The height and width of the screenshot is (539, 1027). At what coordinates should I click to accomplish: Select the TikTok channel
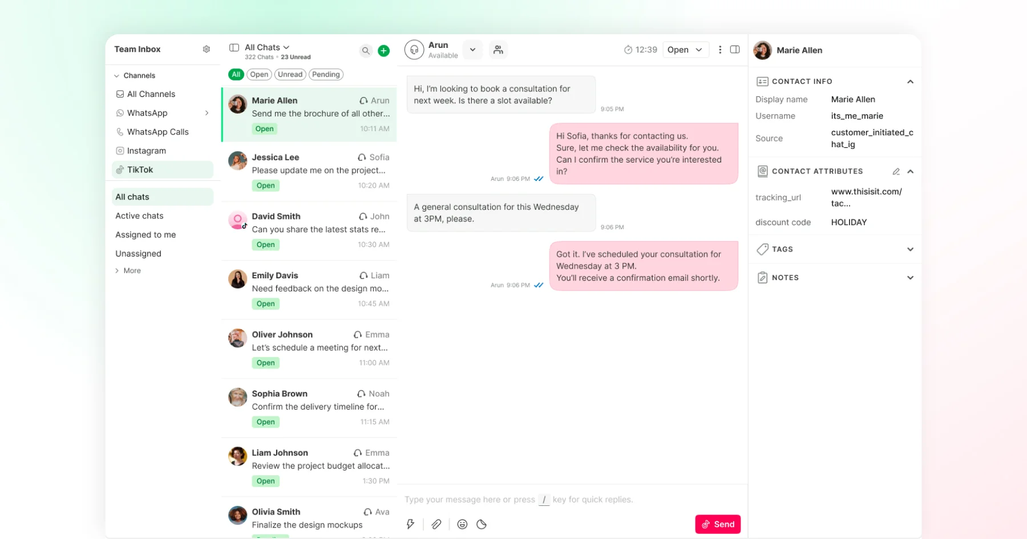[x=163, y=169]
